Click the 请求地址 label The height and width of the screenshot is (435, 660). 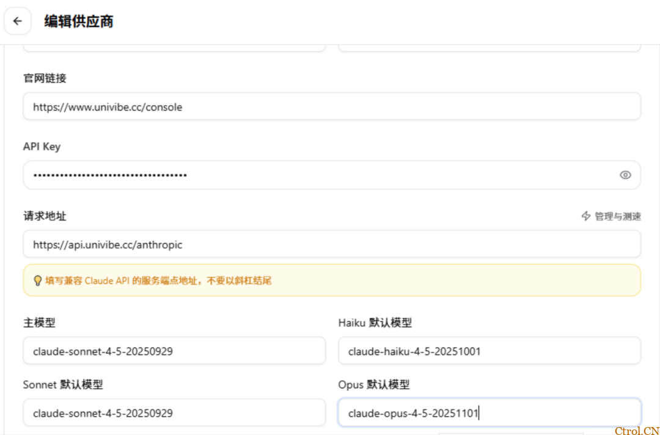pos(45,216)
